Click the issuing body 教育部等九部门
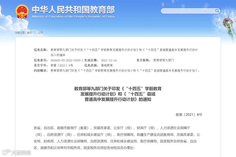236x157 pixels. pyautogui.click(x=164, y=60)
